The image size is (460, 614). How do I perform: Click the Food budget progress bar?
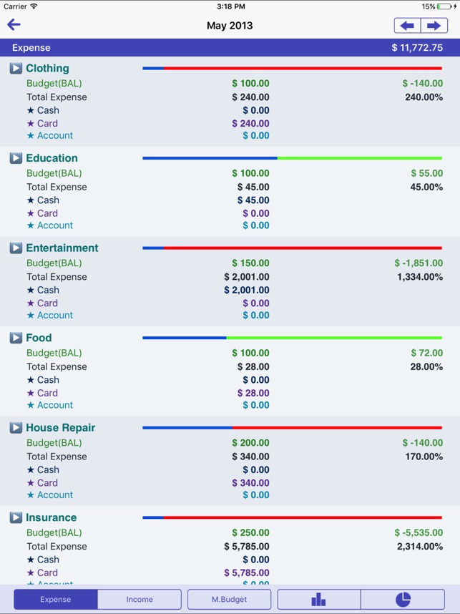[292, 338]
